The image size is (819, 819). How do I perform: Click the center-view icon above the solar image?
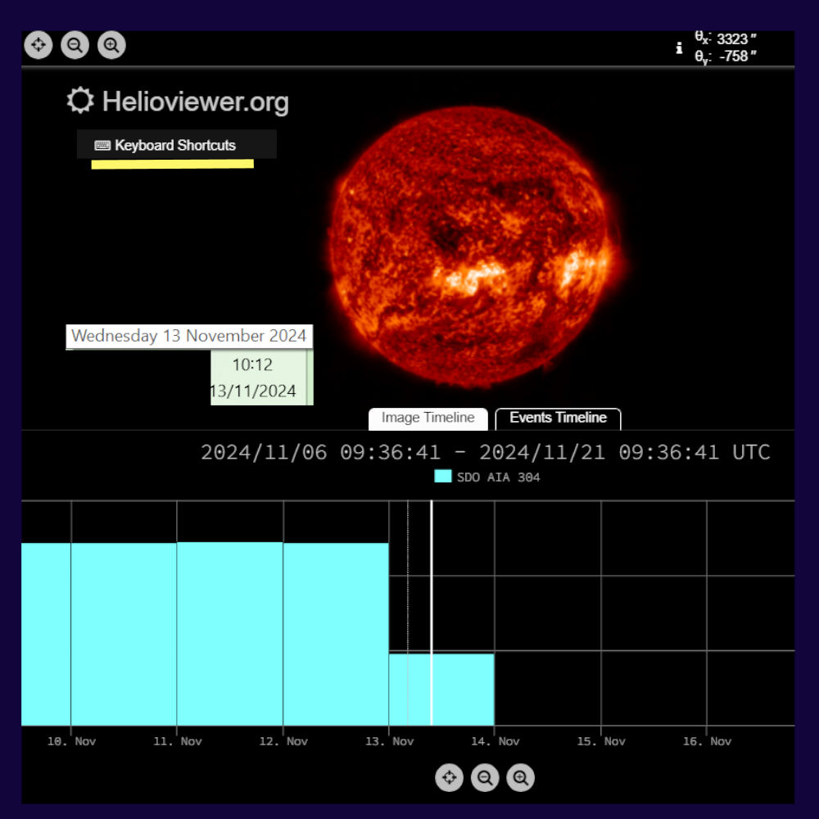38,45
